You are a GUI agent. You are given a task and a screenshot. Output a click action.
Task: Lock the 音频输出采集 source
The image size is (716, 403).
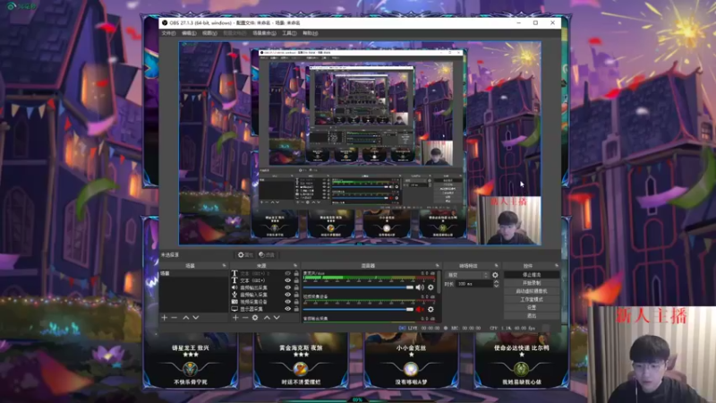point(296,287)
